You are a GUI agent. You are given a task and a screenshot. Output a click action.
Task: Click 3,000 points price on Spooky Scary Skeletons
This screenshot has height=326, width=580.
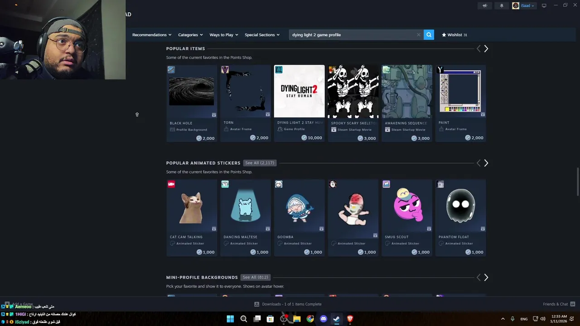[367, 138]
